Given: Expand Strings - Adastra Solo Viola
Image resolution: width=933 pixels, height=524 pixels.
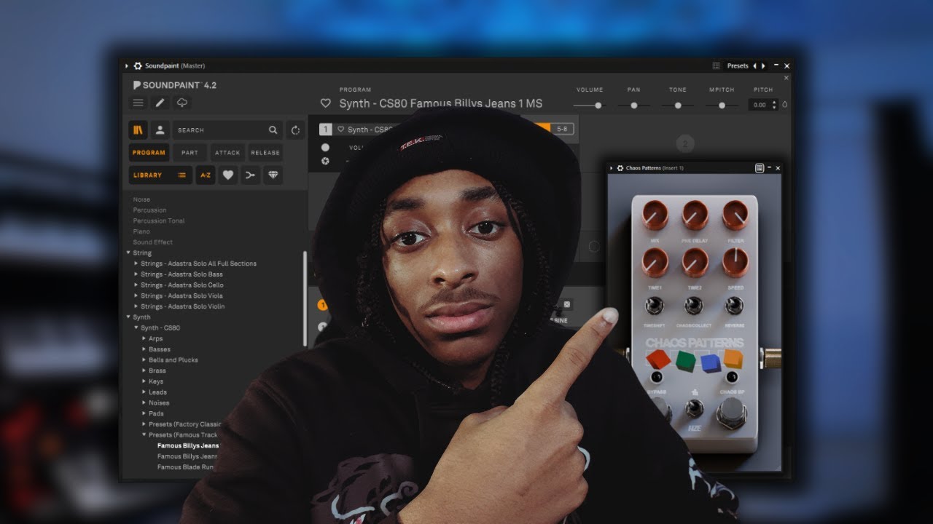Looking at the screenshot, I should 136,296.
